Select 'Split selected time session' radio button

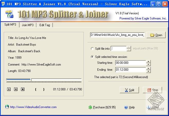pos(92,57)
